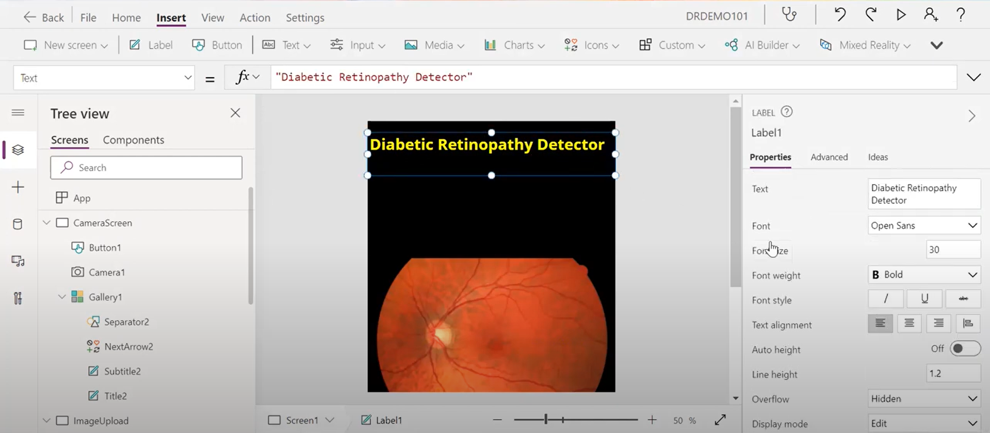Open the help question mark
This screenshot has height=433, width=990.
click(x=961, y=15)
